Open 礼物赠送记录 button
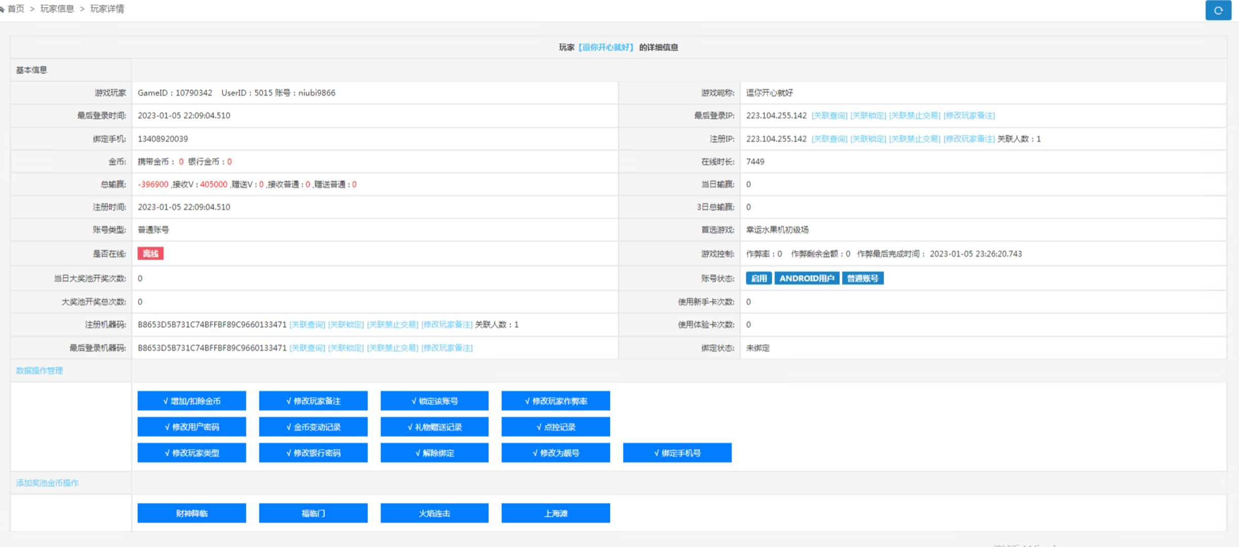Viewport: 1239px width, 547px height. point(434,427)
